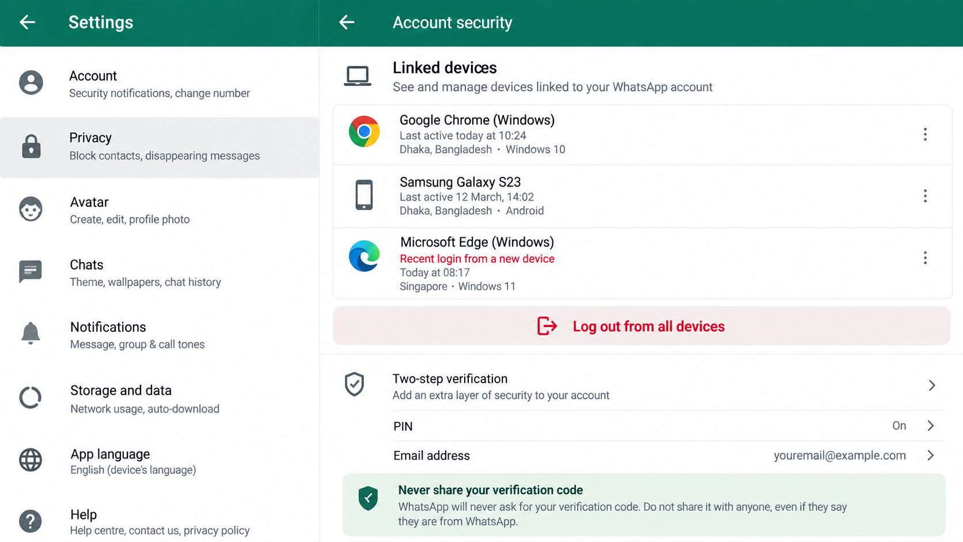Click youremail@example.com value
Viewport: 963px width, 542px height.
click(840, 456)
